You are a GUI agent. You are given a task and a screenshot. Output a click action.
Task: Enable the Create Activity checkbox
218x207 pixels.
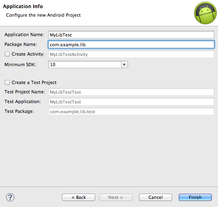(7, 54)
